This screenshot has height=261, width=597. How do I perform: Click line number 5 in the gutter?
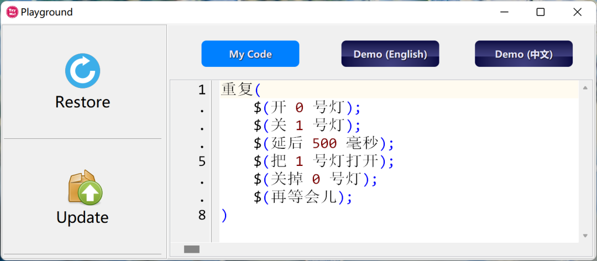(x=202, y=161)
